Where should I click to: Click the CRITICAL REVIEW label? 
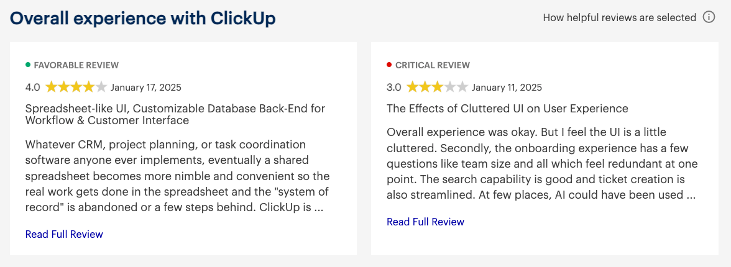[433, 65]
